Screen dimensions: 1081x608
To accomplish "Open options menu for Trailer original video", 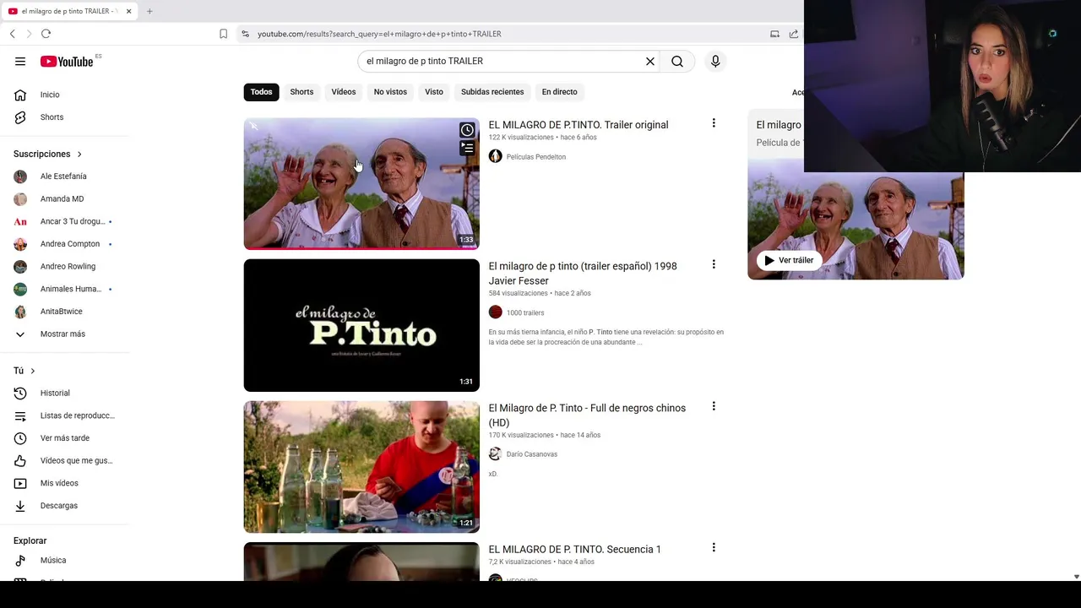I will coord(714,123).
